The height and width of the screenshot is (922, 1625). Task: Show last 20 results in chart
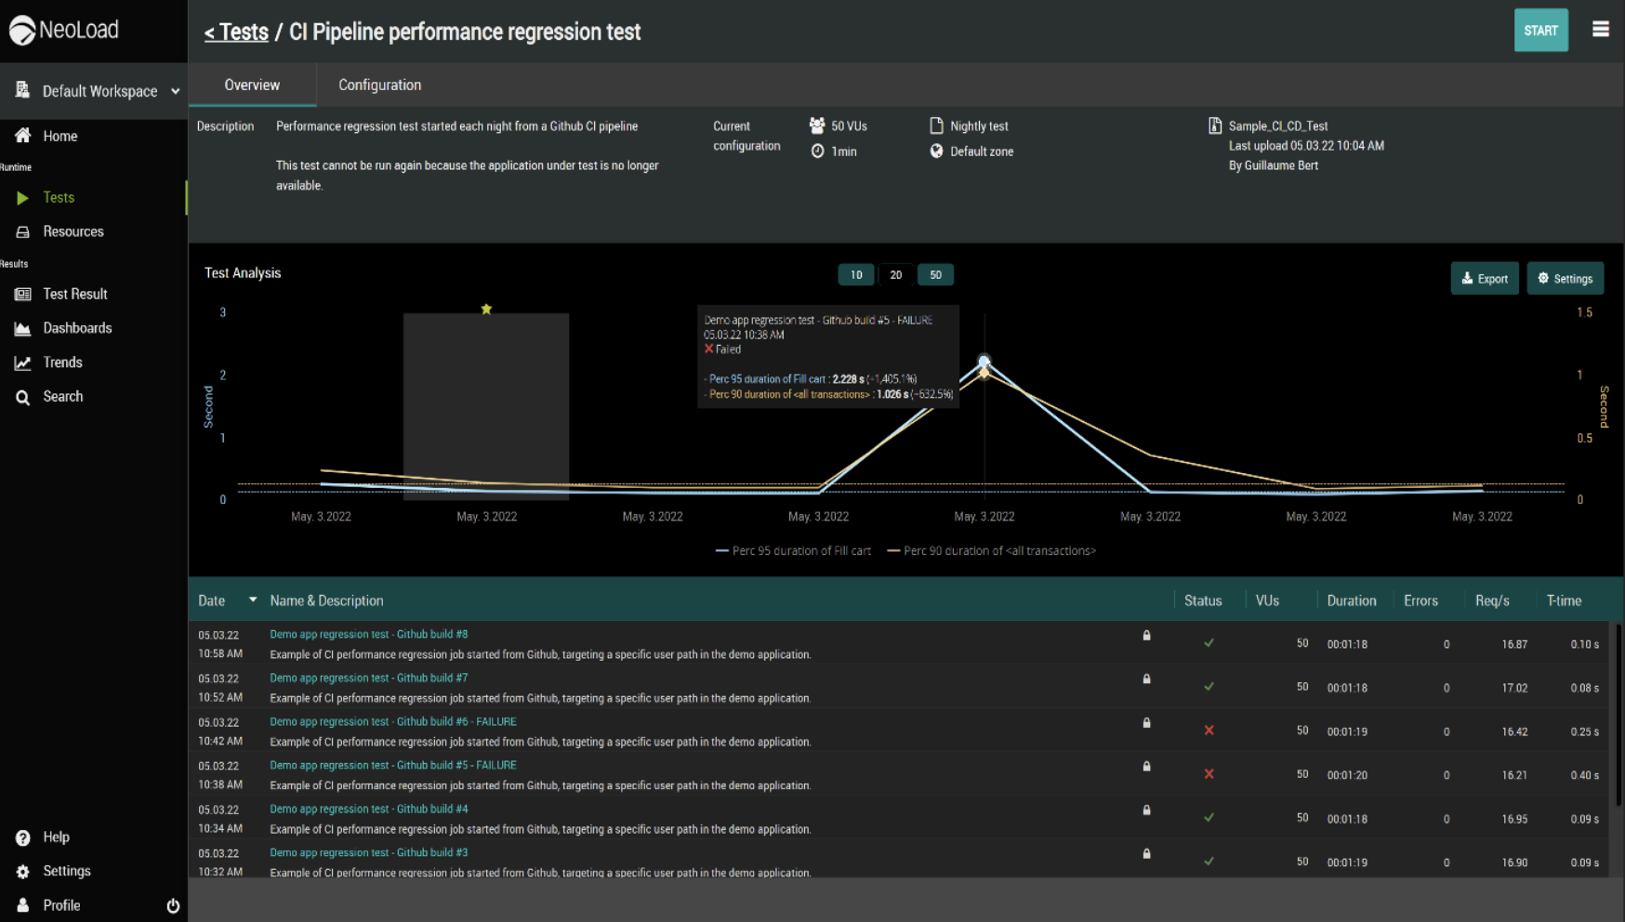point(895,274)
